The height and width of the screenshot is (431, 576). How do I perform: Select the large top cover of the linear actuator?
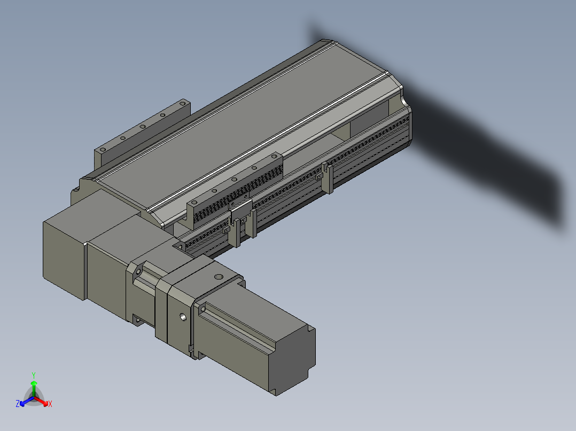tap(243, 126)
